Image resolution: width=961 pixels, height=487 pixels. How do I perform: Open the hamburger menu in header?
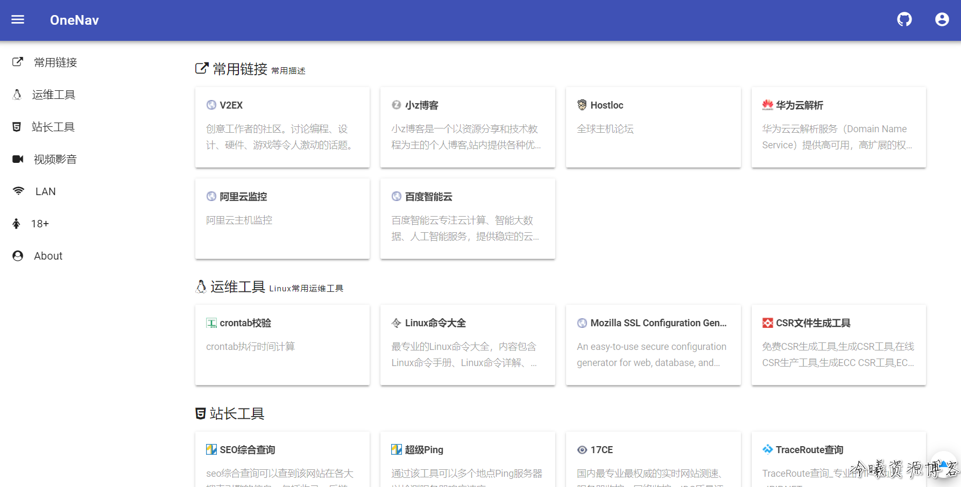(x=18, y=20)
